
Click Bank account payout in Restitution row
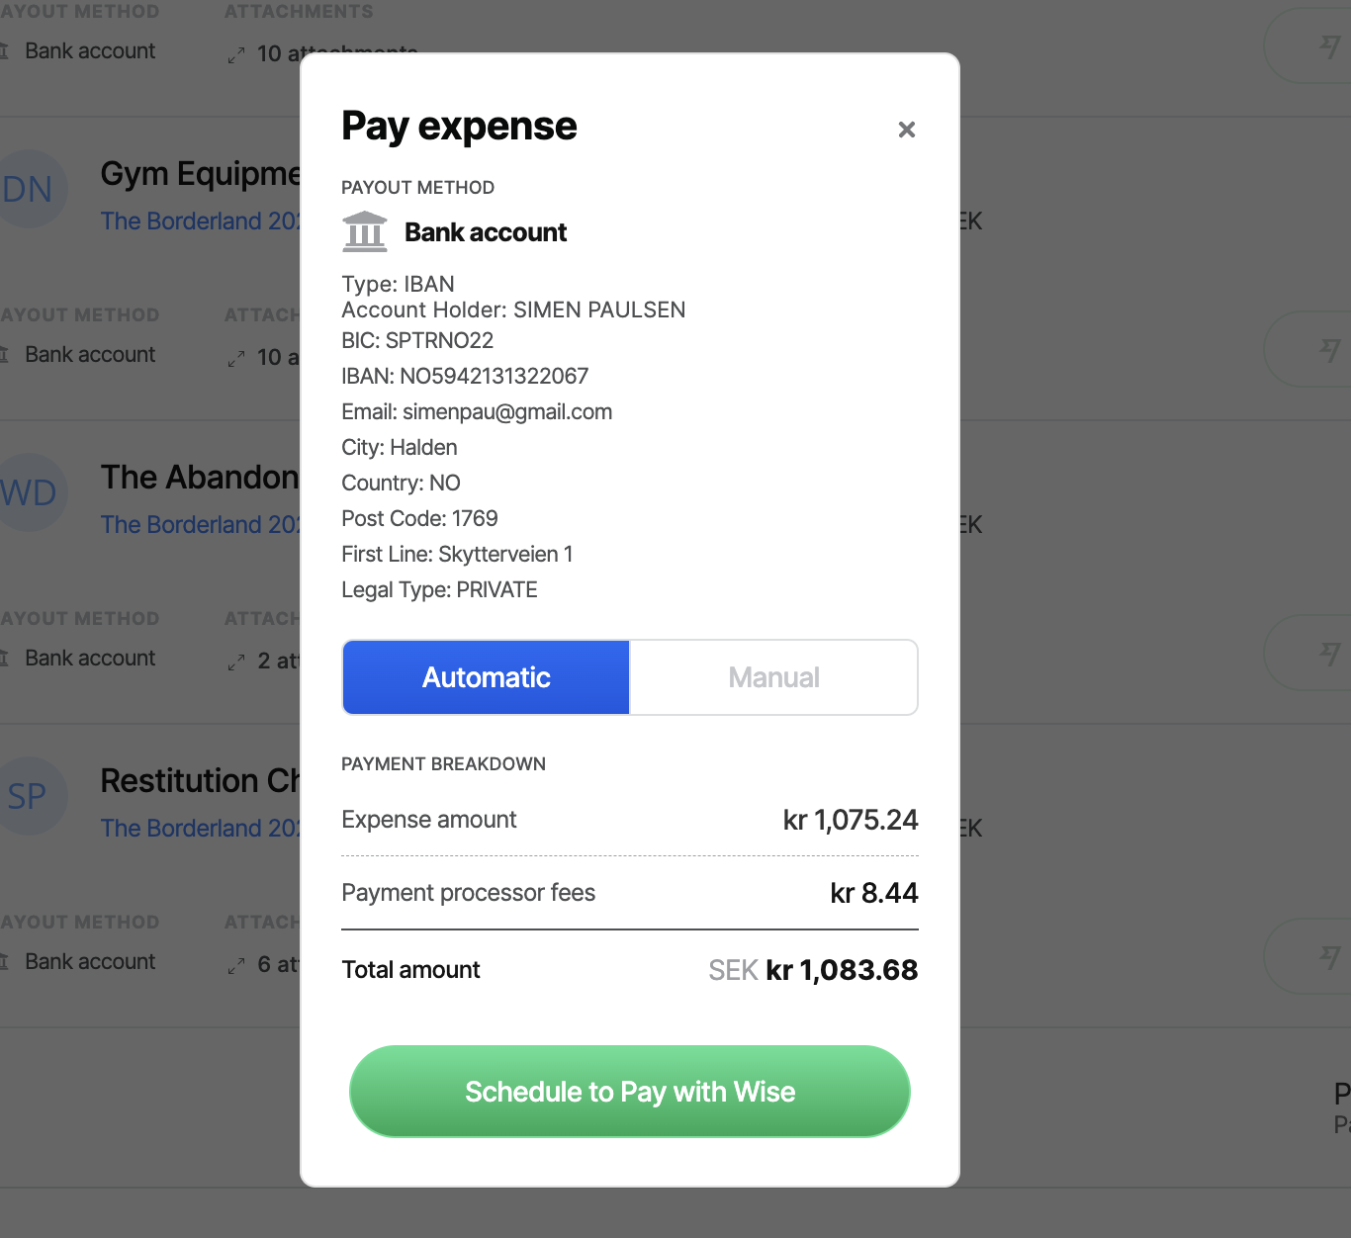[x=89, y=962]
